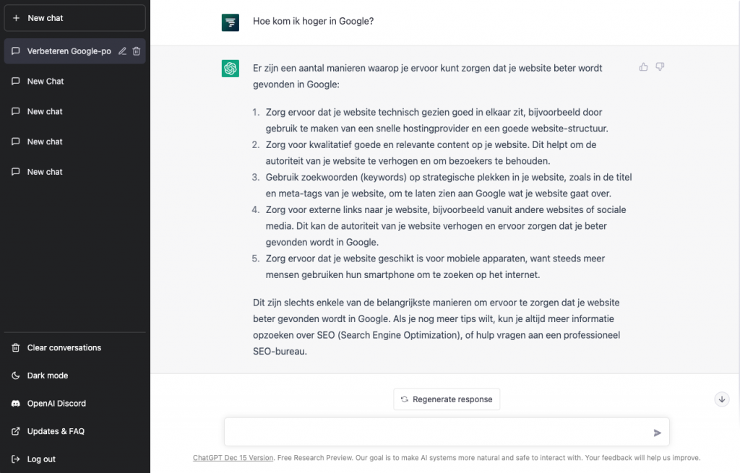Toggle Dark mode in the sidebar
The image size is (740, 473).
[x=74, y=376]
